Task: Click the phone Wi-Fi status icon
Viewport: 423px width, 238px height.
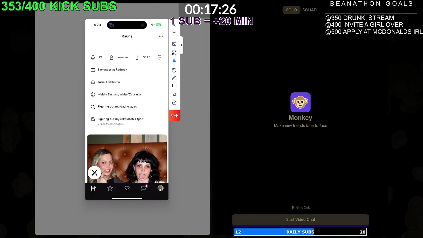Action: [x=153, y=25]
